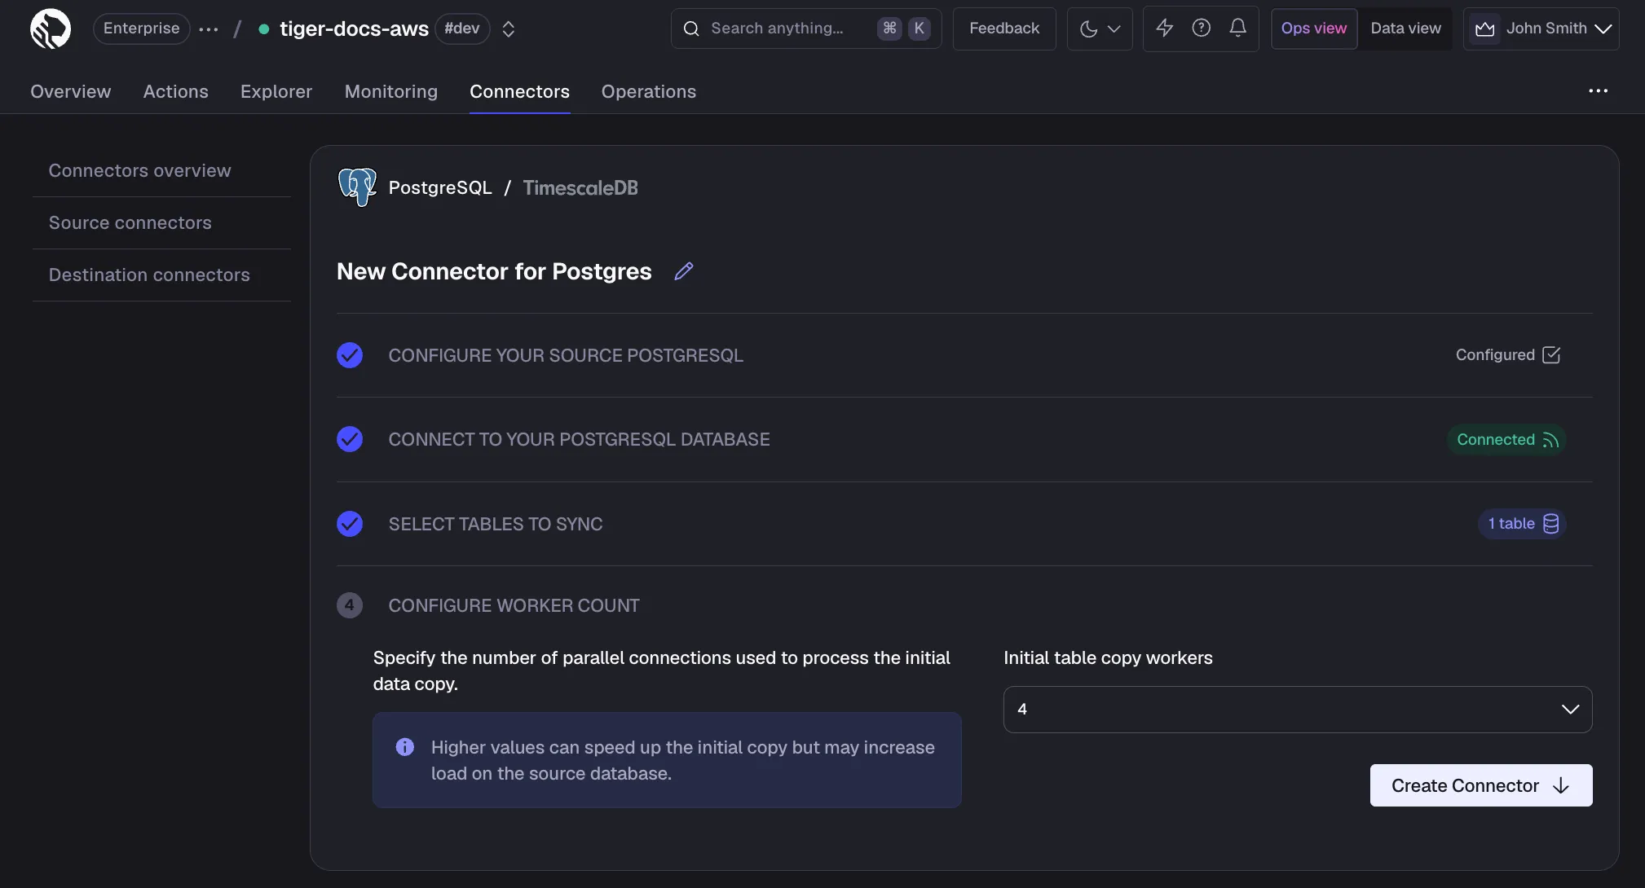Open the breadcrumb ellipsis menu
This screenshot has width=1645, height=888.
pyautogui.click(x=209, y=29)
